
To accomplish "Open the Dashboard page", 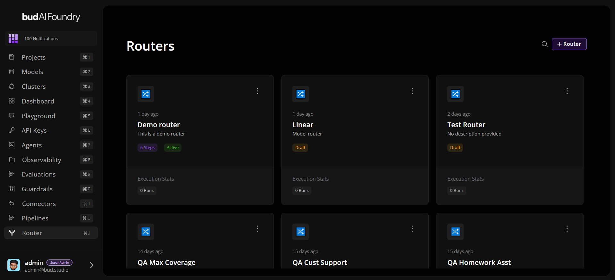I will click(51, 101).
